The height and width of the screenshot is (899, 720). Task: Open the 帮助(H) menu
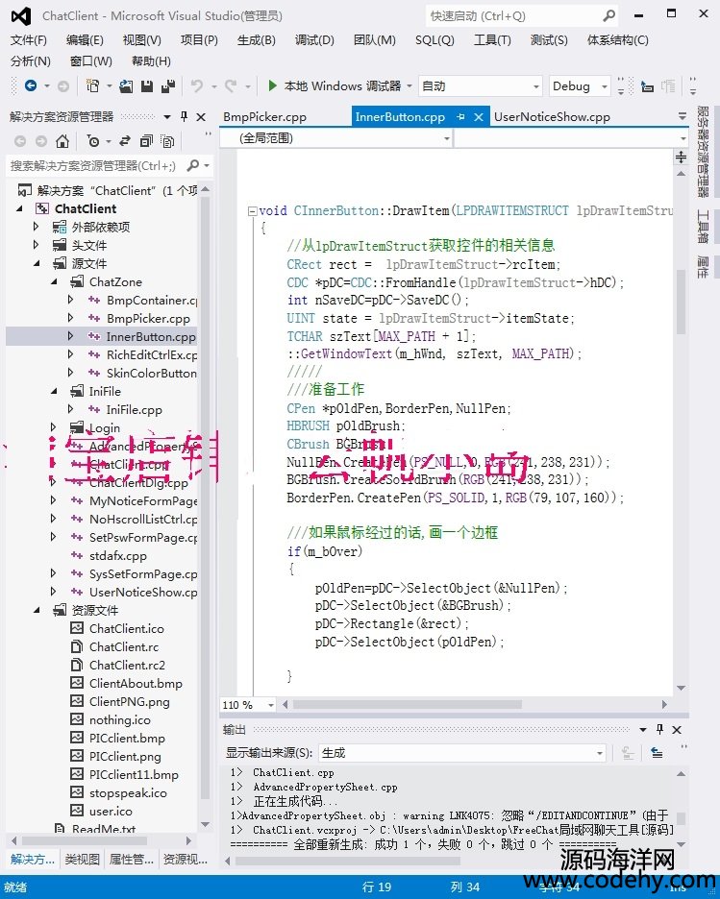point(151,61)
